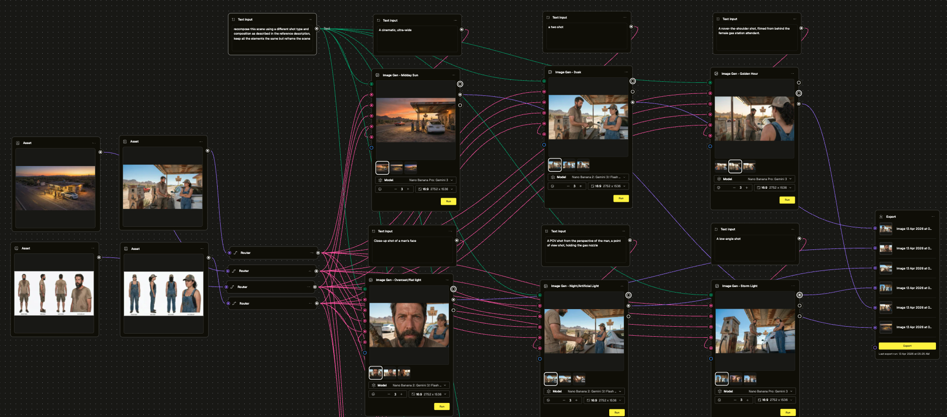947x417 pixels.
Task: Click the image icon beside Image Gen - Midday Sun
Action: 377,75
